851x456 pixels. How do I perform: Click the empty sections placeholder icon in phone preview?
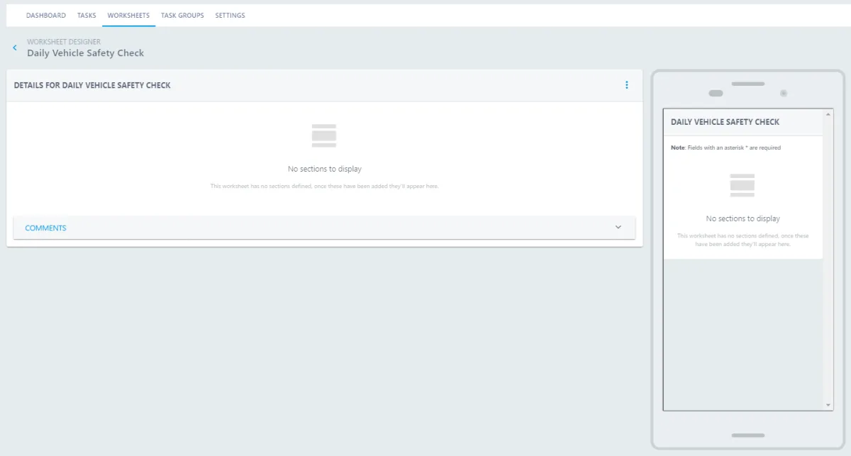(742, 185)
